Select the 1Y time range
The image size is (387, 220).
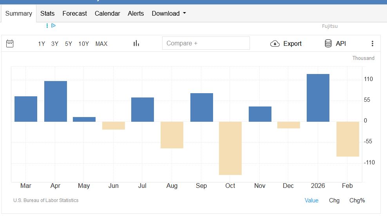[x=42, y=44]
